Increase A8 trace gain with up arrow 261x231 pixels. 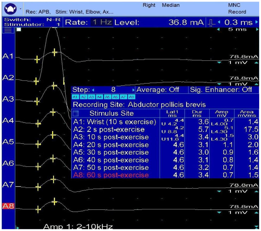(x=256, y=212)
